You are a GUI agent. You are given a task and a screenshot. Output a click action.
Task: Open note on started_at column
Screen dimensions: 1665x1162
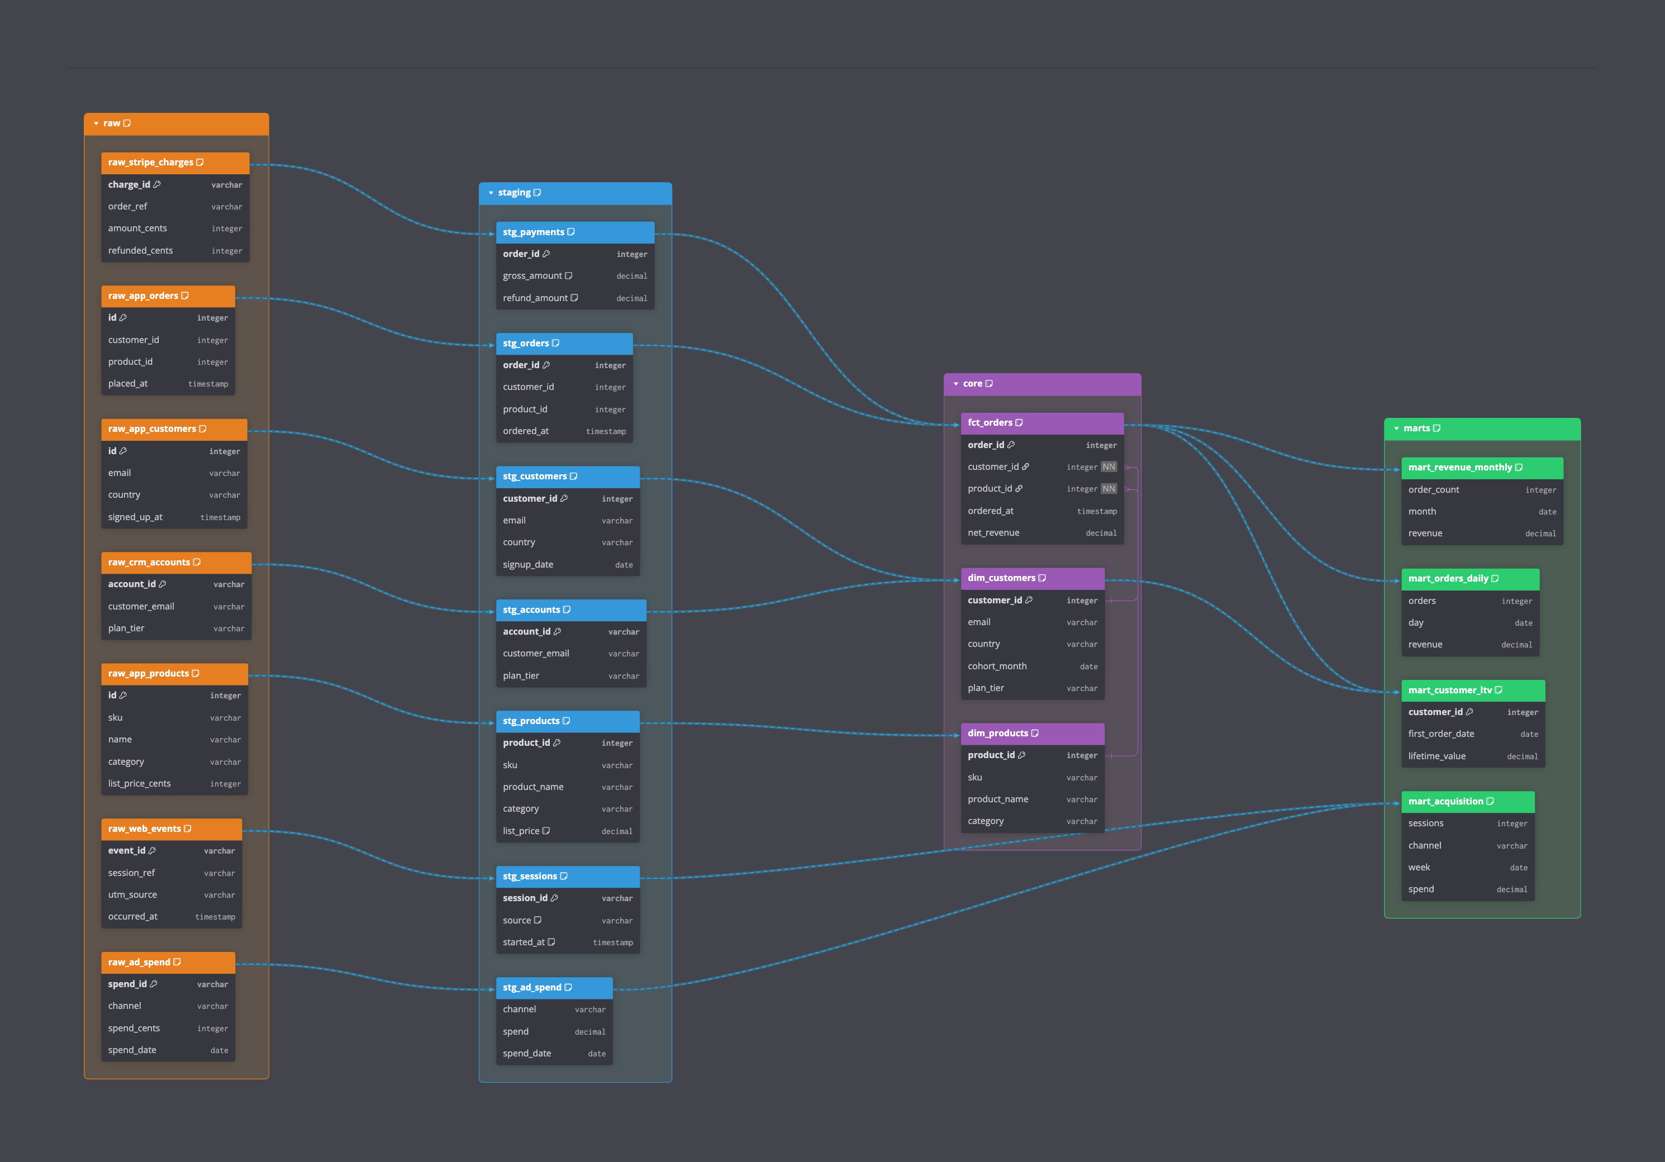click(x=551, y=942)
